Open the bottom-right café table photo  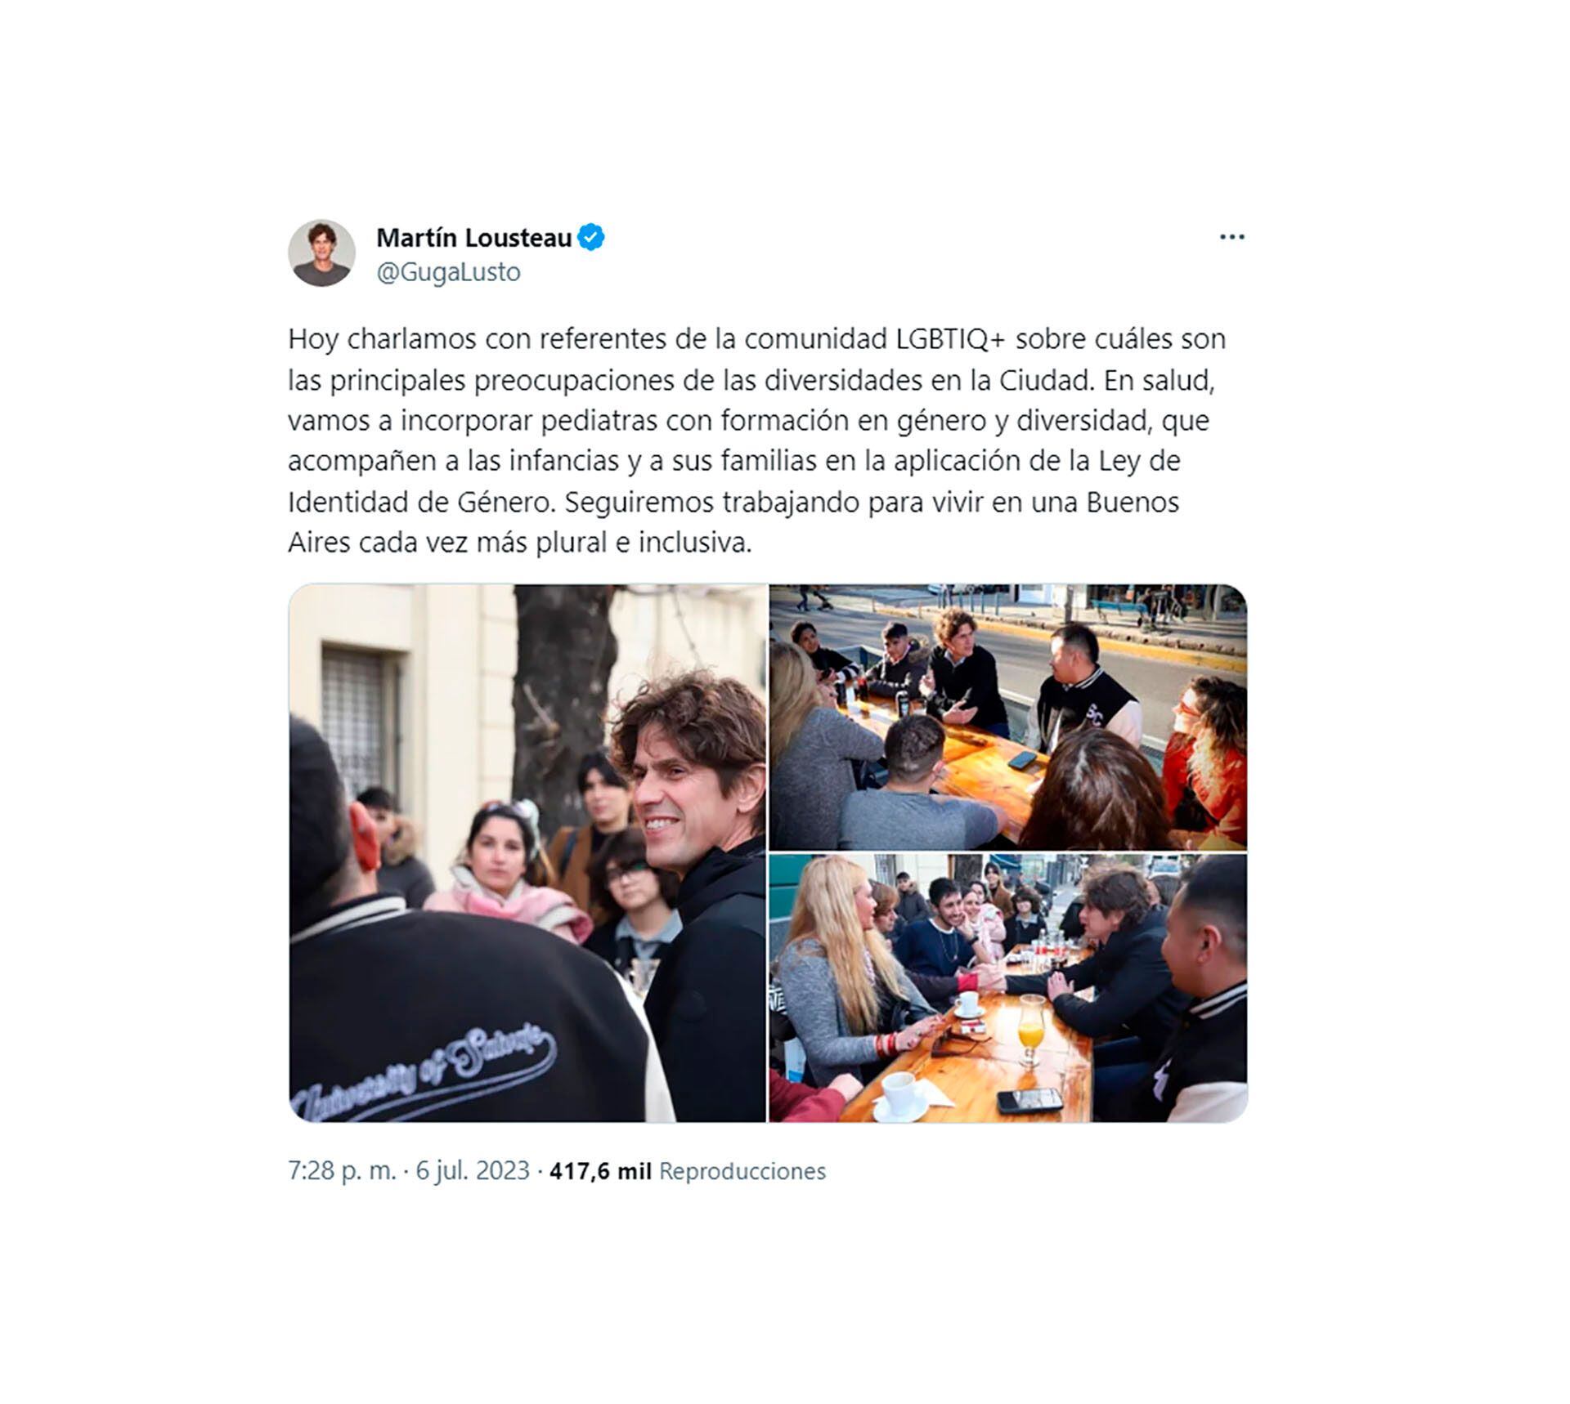(x=1008, y=988)
